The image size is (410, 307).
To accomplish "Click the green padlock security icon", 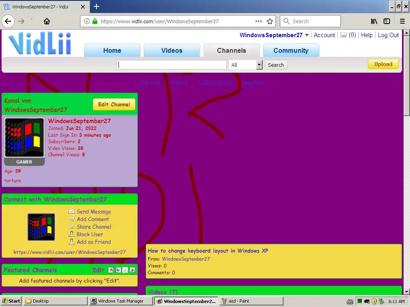I will click(x=95, y=22).
